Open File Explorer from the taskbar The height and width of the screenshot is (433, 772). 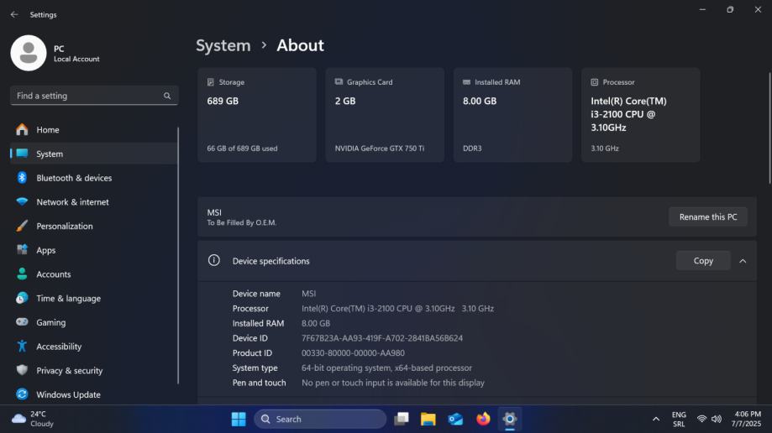click(x=428, y=419)
